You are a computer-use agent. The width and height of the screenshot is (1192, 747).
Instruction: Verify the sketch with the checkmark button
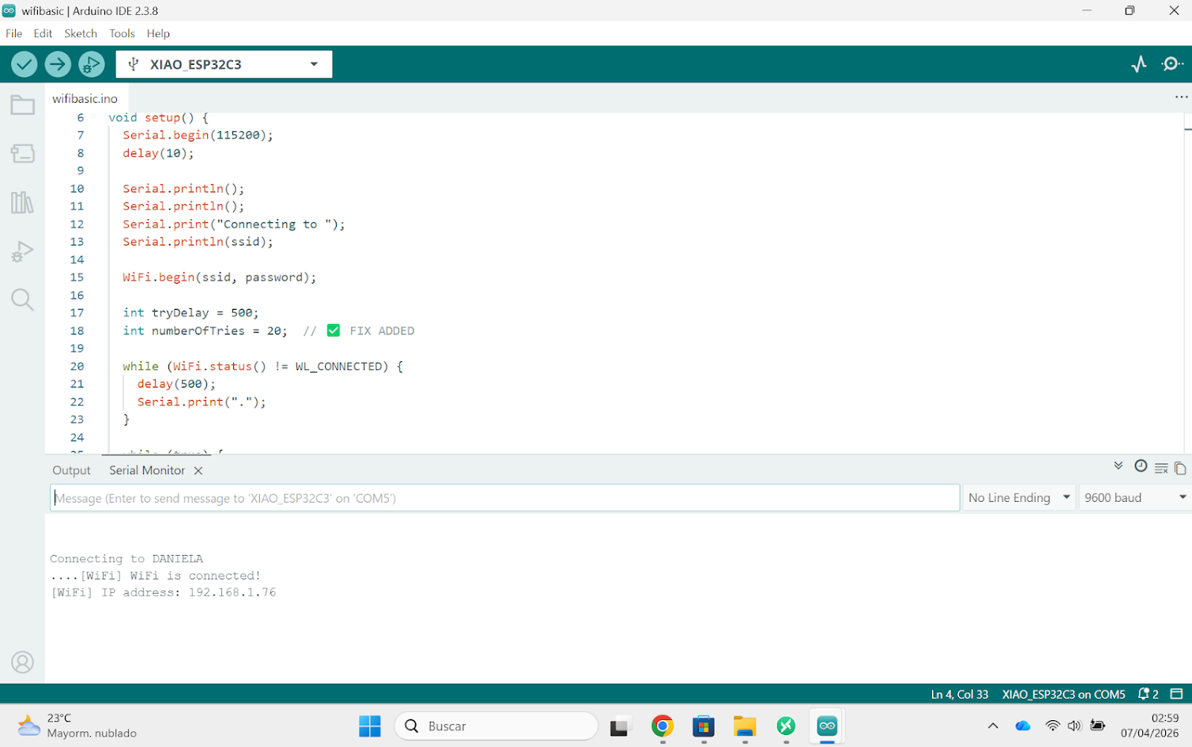(25, 64)
